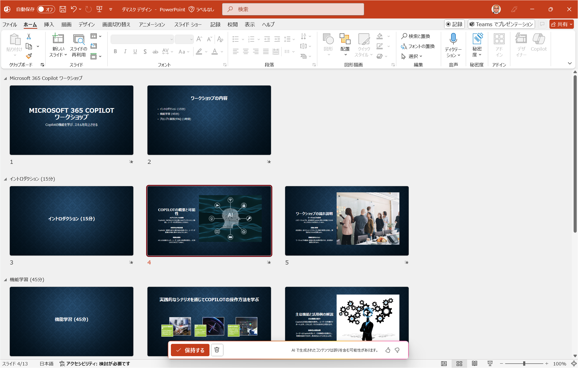Select slide 2 ワークショップの内容 thumbnail
Viewport: 578px width, 368px height.
[209, 120]
